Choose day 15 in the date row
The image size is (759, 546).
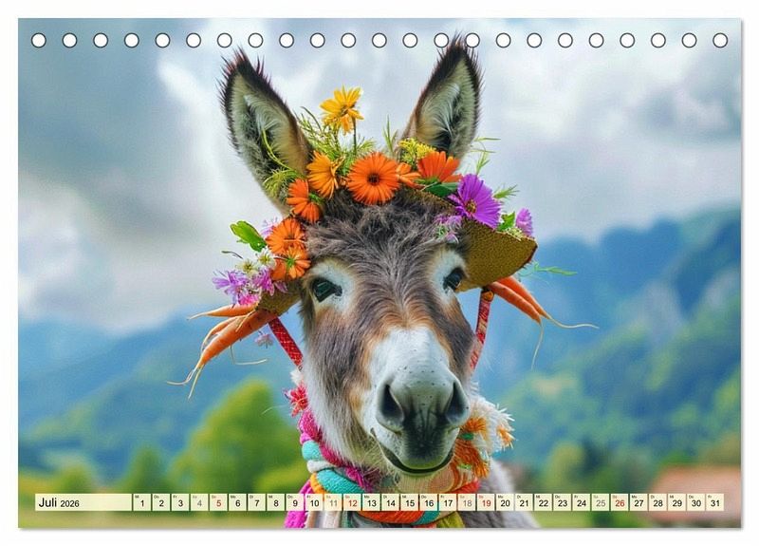point(409,502)
